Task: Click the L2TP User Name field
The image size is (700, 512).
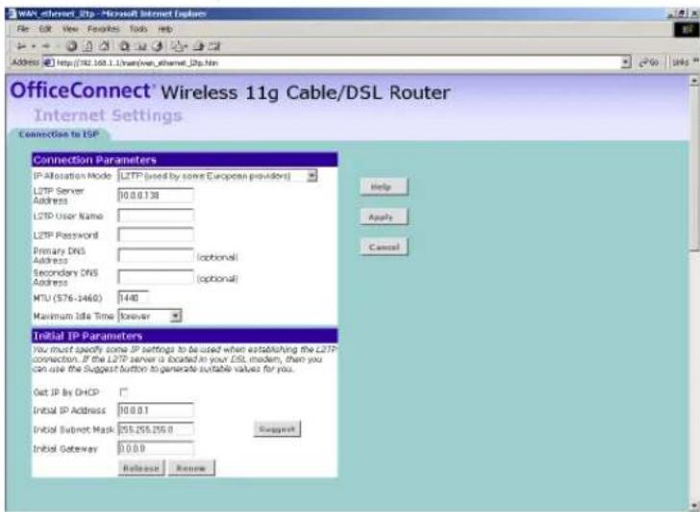Action: pos(156,216)
